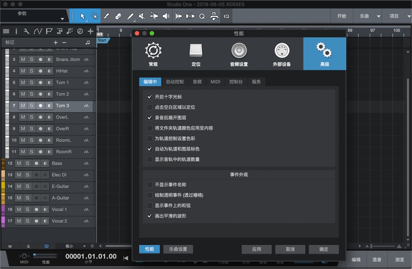Open the 项目 dropdown in the top toolbar
Screen dimensions: 412x269
pyautogui.click(x=397, y=16)
